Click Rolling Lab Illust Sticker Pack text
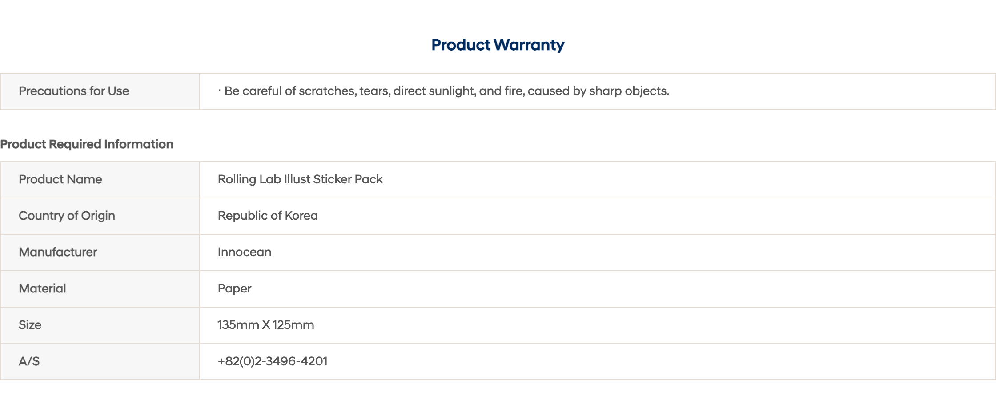 [300, 179]
